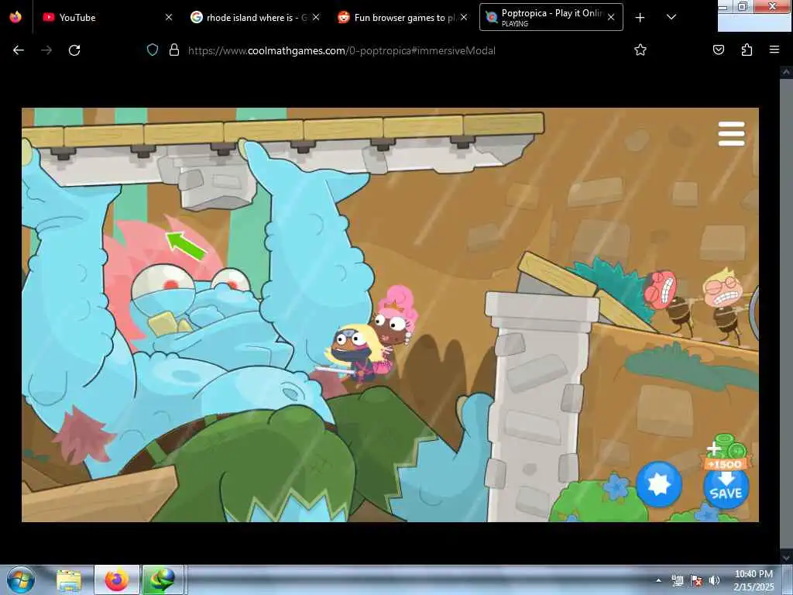Screen dimensions: 793x595
Task: Go forward to next page
Action: (x=46, y=50)
